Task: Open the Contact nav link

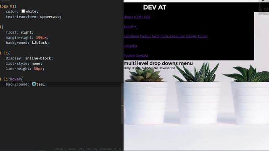Action: pyautogui.click(x=142, y=55)
